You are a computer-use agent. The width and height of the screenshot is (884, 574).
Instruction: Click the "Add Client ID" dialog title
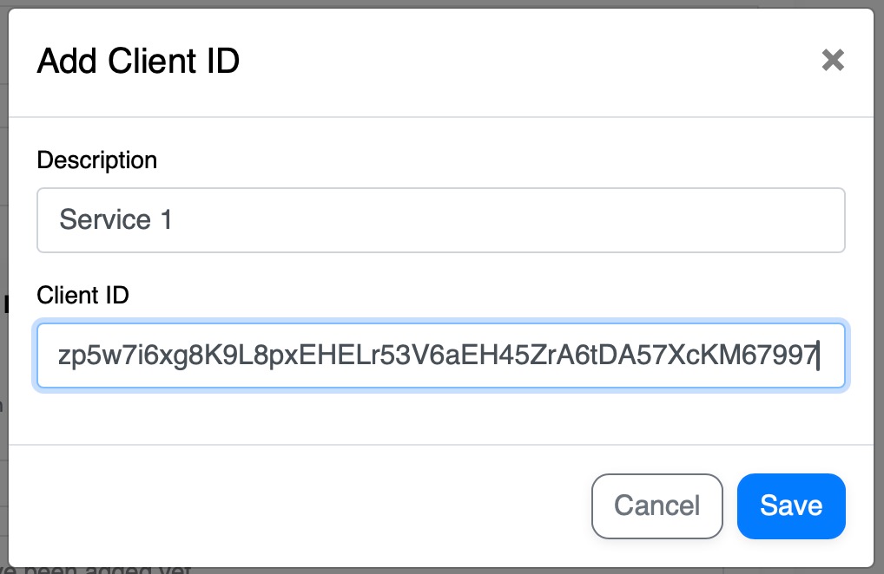click(138, 62)
